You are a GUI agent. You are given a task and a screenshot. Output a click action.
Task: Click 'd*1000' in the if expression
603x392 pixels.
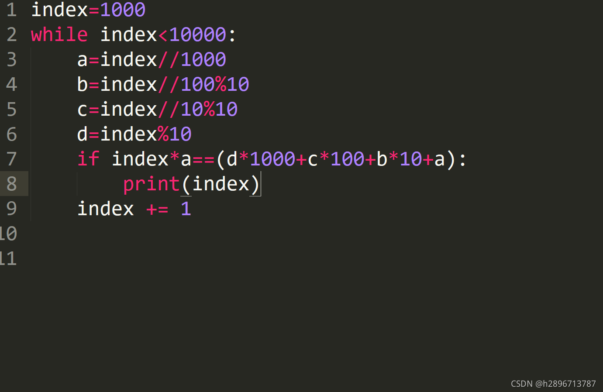tap(261, 159)
